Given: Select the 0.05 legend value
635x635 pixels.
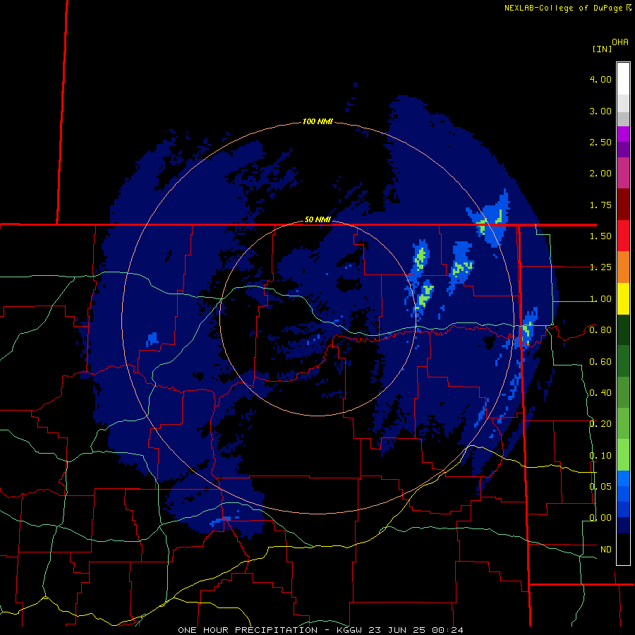Looking at the screenshot, I should tap(600, 486).
